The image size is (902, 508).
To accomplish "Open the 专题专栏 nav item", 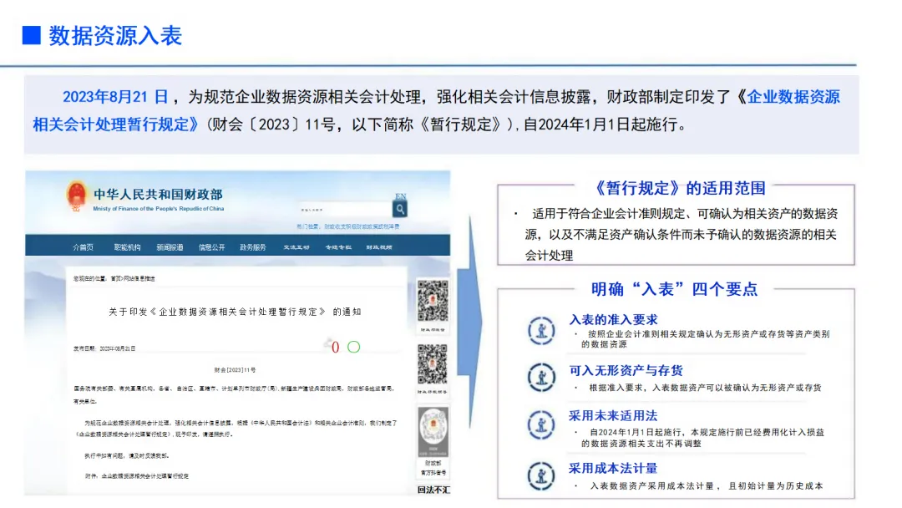I will pos(338,246).
